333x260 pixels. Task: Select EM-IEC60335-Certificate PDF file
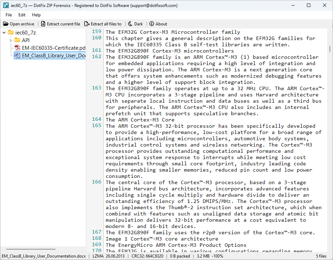(x=54, y=48)
